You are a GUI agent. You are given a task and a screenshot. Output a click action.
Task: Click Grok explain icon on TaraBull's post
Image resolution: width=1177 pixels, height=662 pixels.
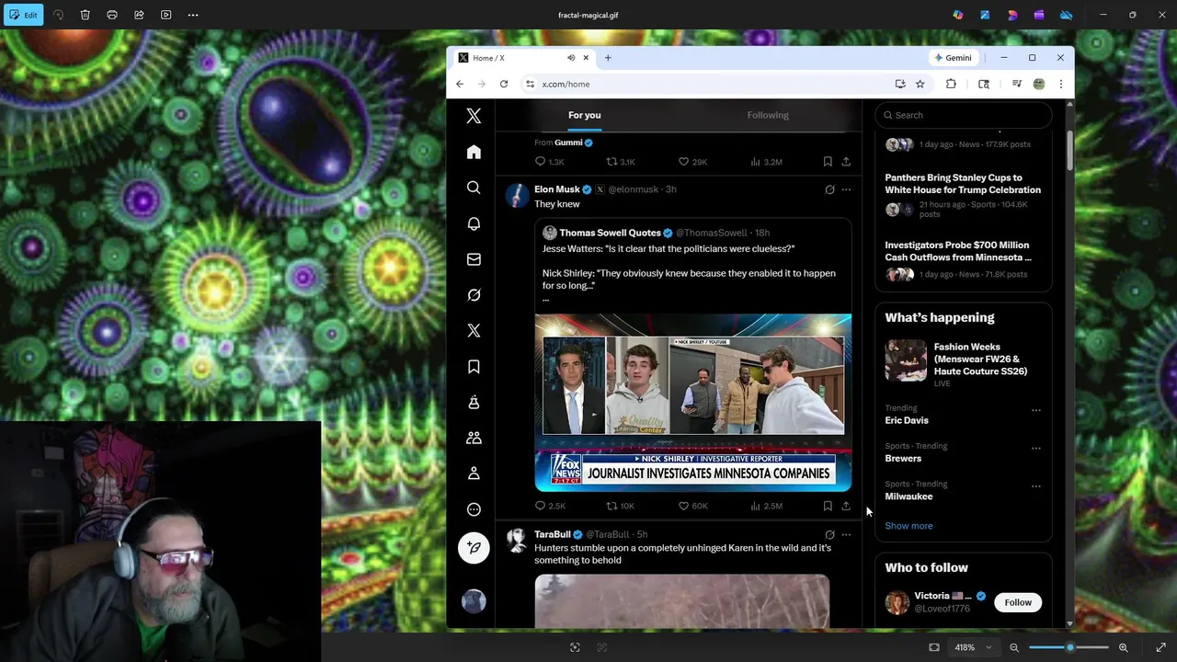pos(829,534)
